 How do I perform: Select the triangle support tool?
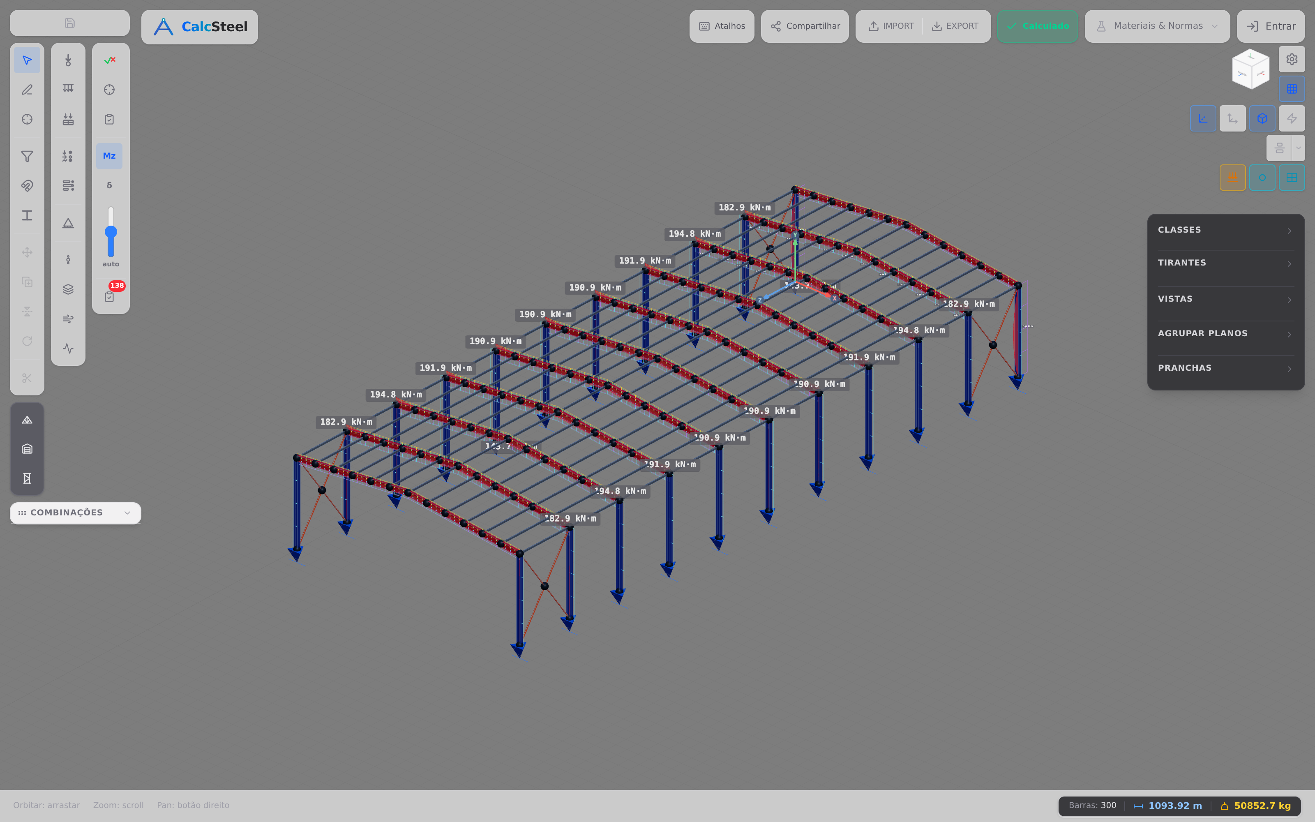(68, 223)
